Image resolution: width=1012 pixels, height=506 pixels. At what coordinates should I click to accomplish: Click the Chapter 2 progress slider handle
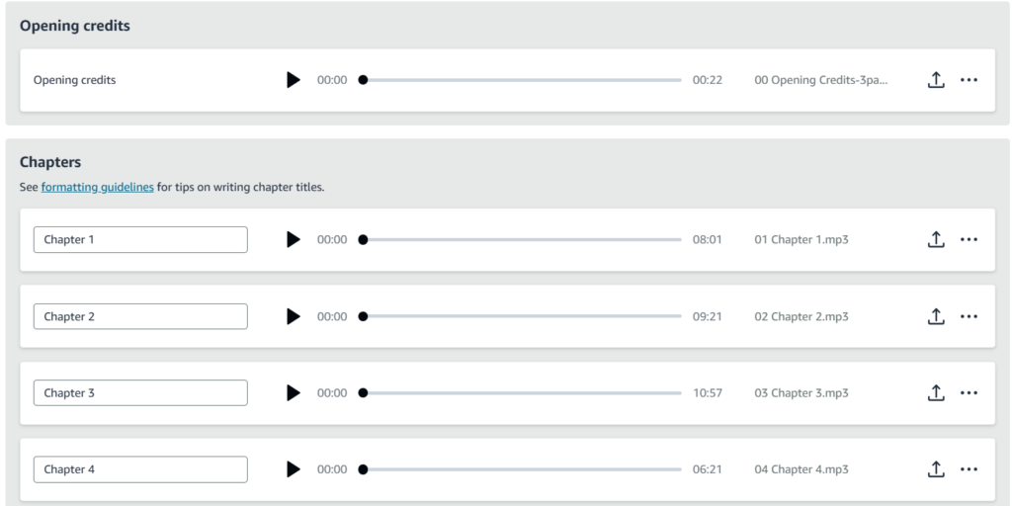[x=363, y=316]
